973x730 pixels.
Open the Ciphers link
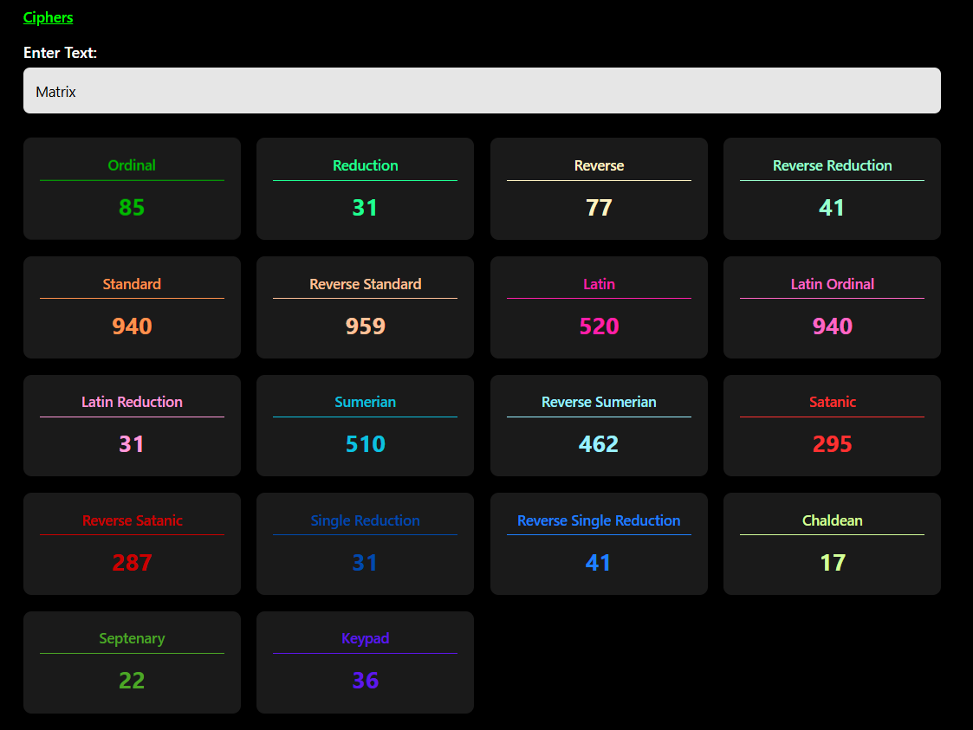48,17
